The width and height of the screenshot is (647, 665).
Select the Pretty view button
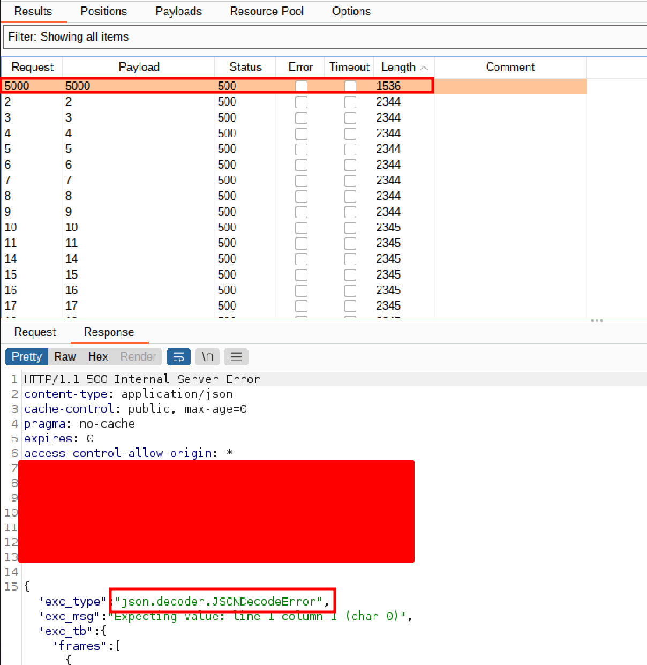[27, 357]
